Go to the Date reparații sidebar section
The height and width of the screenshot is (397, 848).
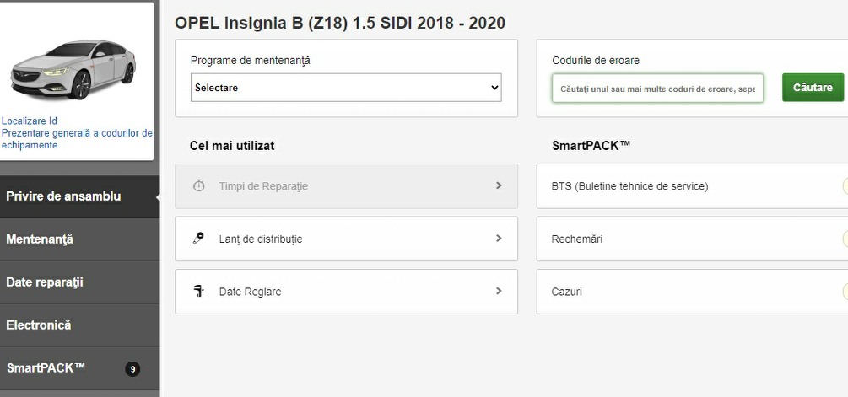[x=45, y=282]
